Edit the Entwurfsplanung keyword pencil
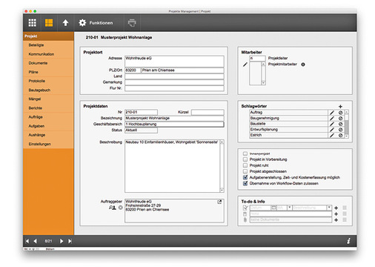 coord(332,130)
